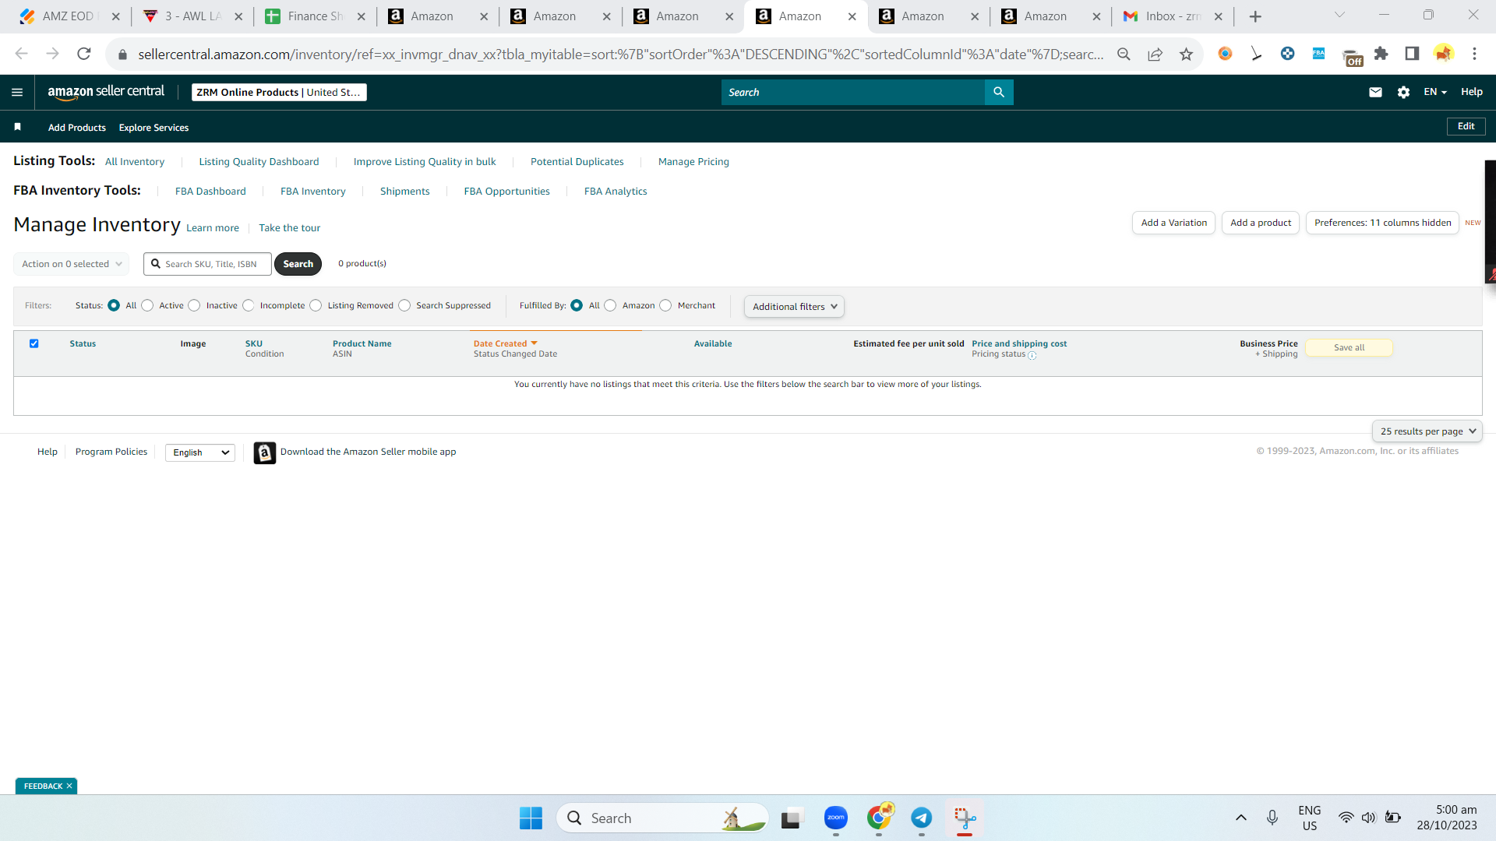1496x841 pixels.
Task: Click the Save all button
Action: (x=1349, y=348)
